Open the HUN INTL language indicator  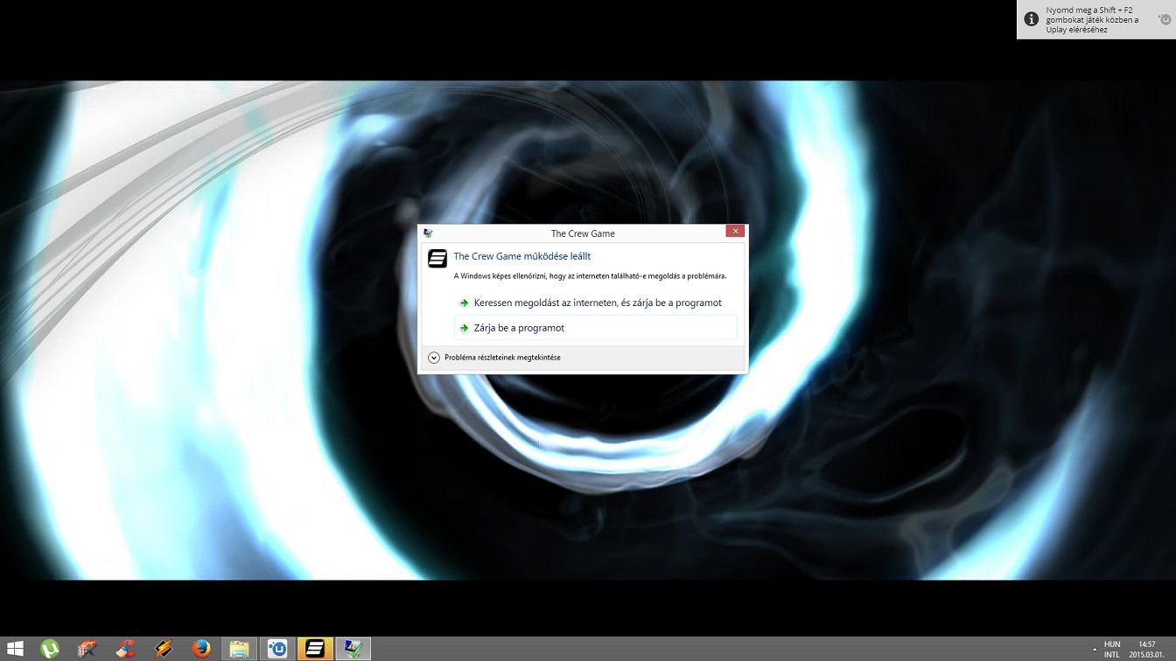tap(1112, 649)
